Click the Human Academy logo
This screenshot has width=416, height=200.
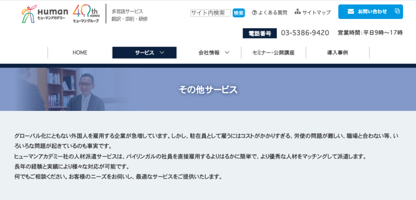(45, 14)
